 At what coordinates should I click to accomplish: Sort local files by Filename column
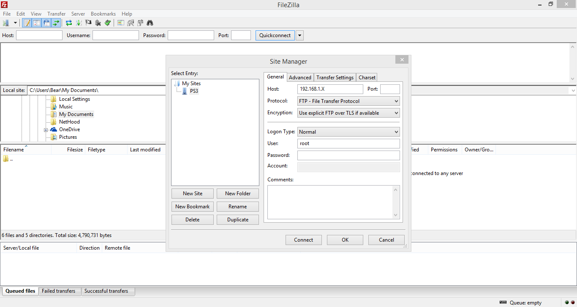(x=26, y=150)
